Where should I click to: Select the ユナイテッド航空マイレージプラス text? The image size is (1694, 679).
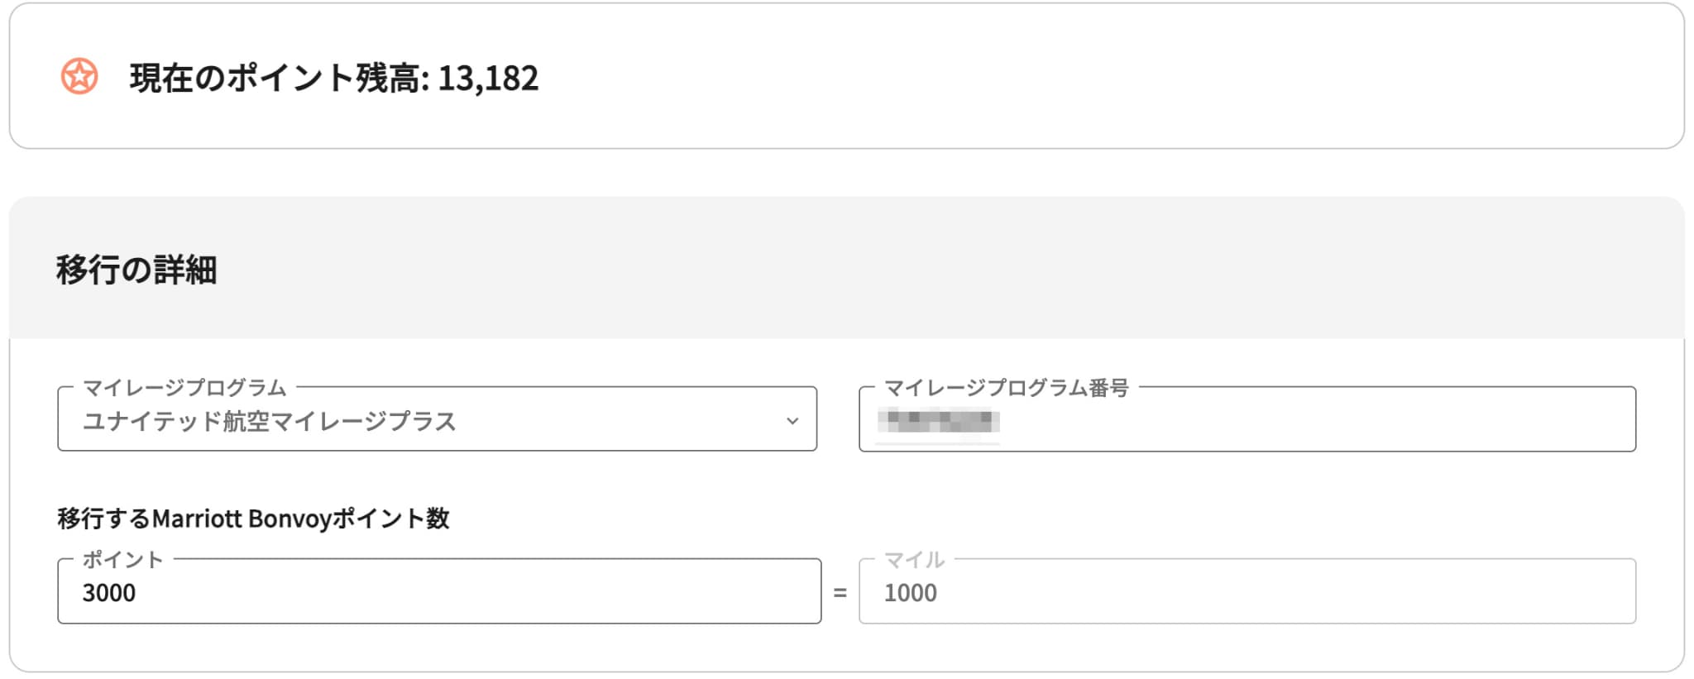coord(269,421)
